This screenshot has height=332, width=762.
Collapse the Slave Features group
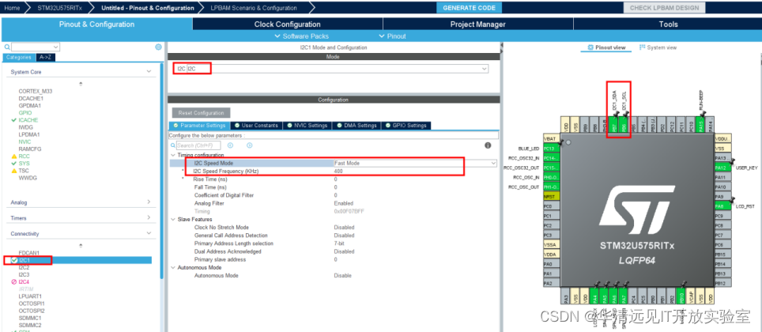[173, 219]
